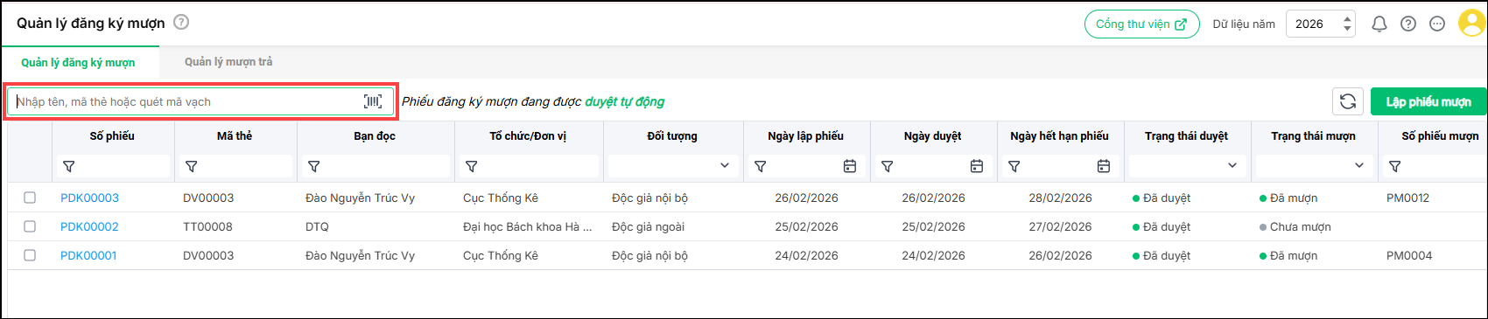This screenshot has height=319, width=1488.
Task: Increase the Dữ liệu năm year value
Action: pos(1347,18)
